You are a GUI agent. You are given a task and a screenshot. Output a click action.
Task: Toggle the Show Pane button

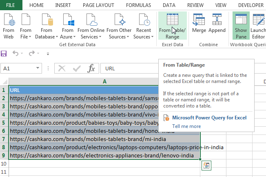tap(241, 26)
